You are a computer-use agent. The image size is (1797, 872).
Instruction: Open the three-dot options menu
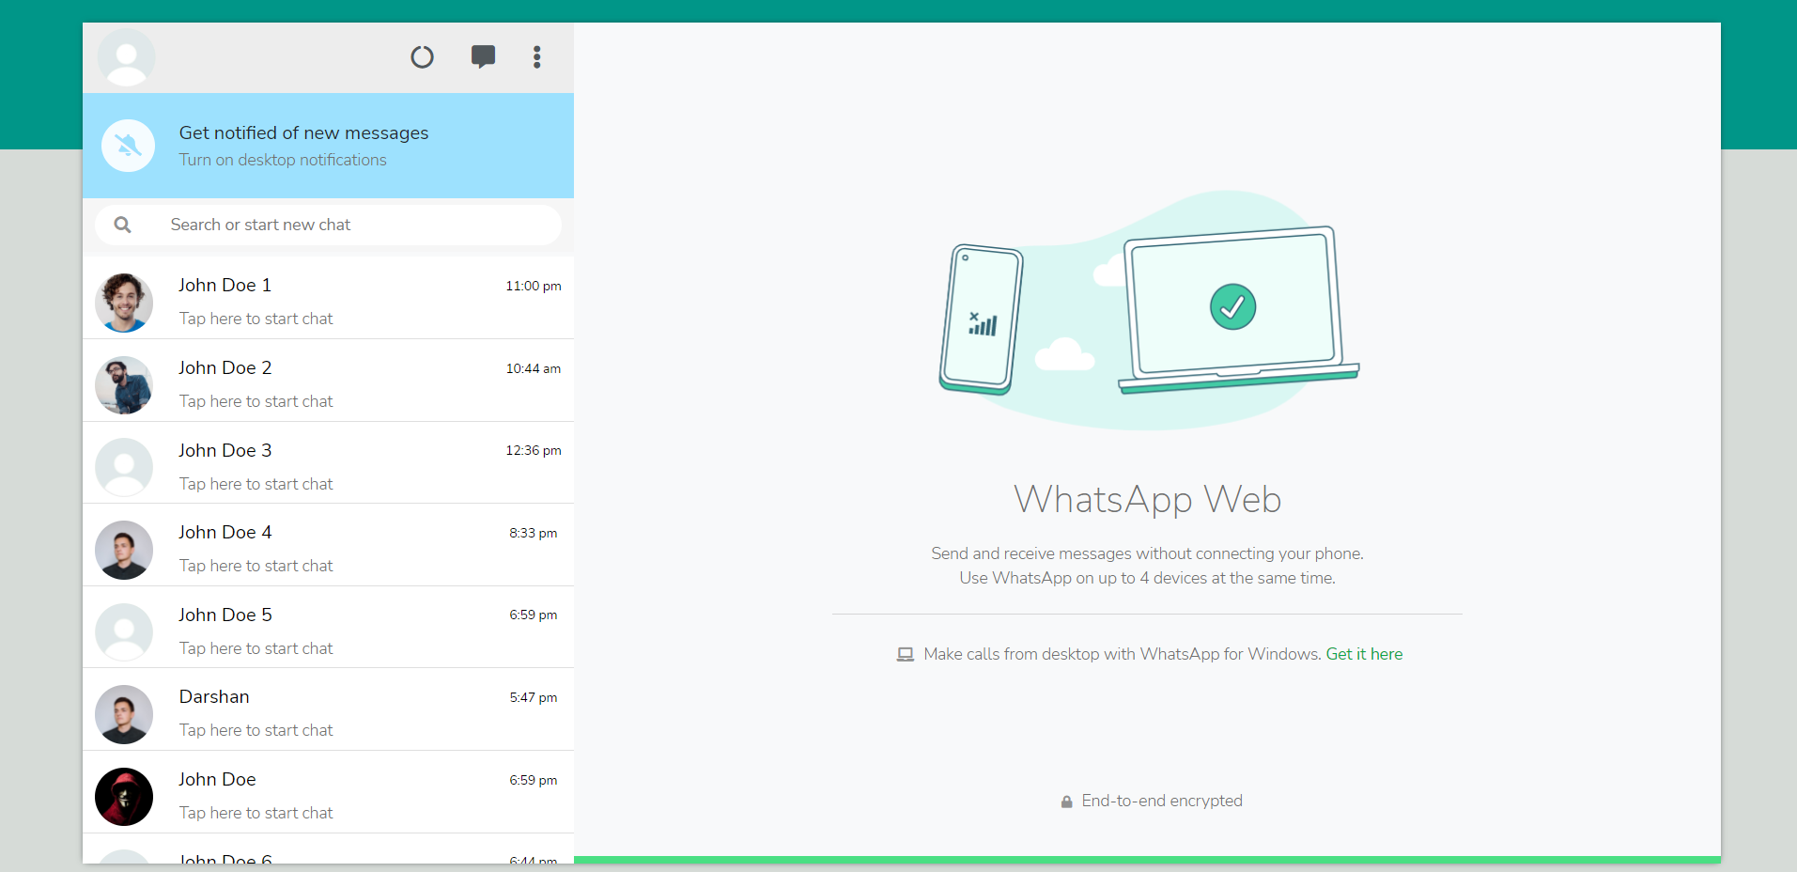tap(536, 57)
